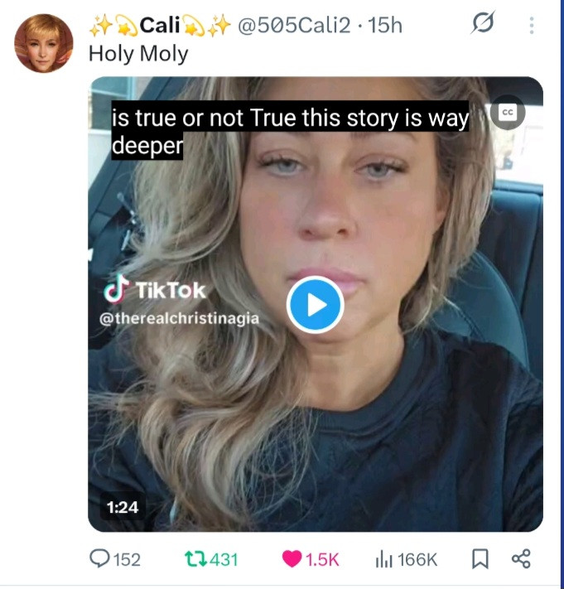The height and width of the screenshot is (589, 564).
Task: Bookmark this post
Action: point(480,559)
